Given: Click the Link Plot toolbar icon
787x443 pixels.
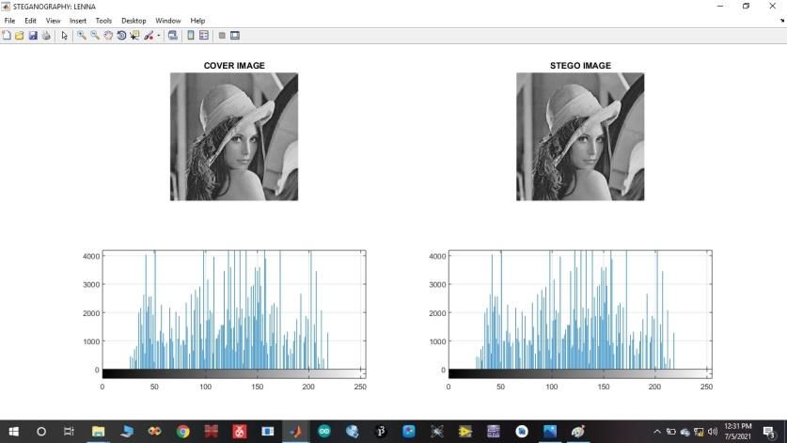Looking at the screenshot, I should click(x=173, y=36).
